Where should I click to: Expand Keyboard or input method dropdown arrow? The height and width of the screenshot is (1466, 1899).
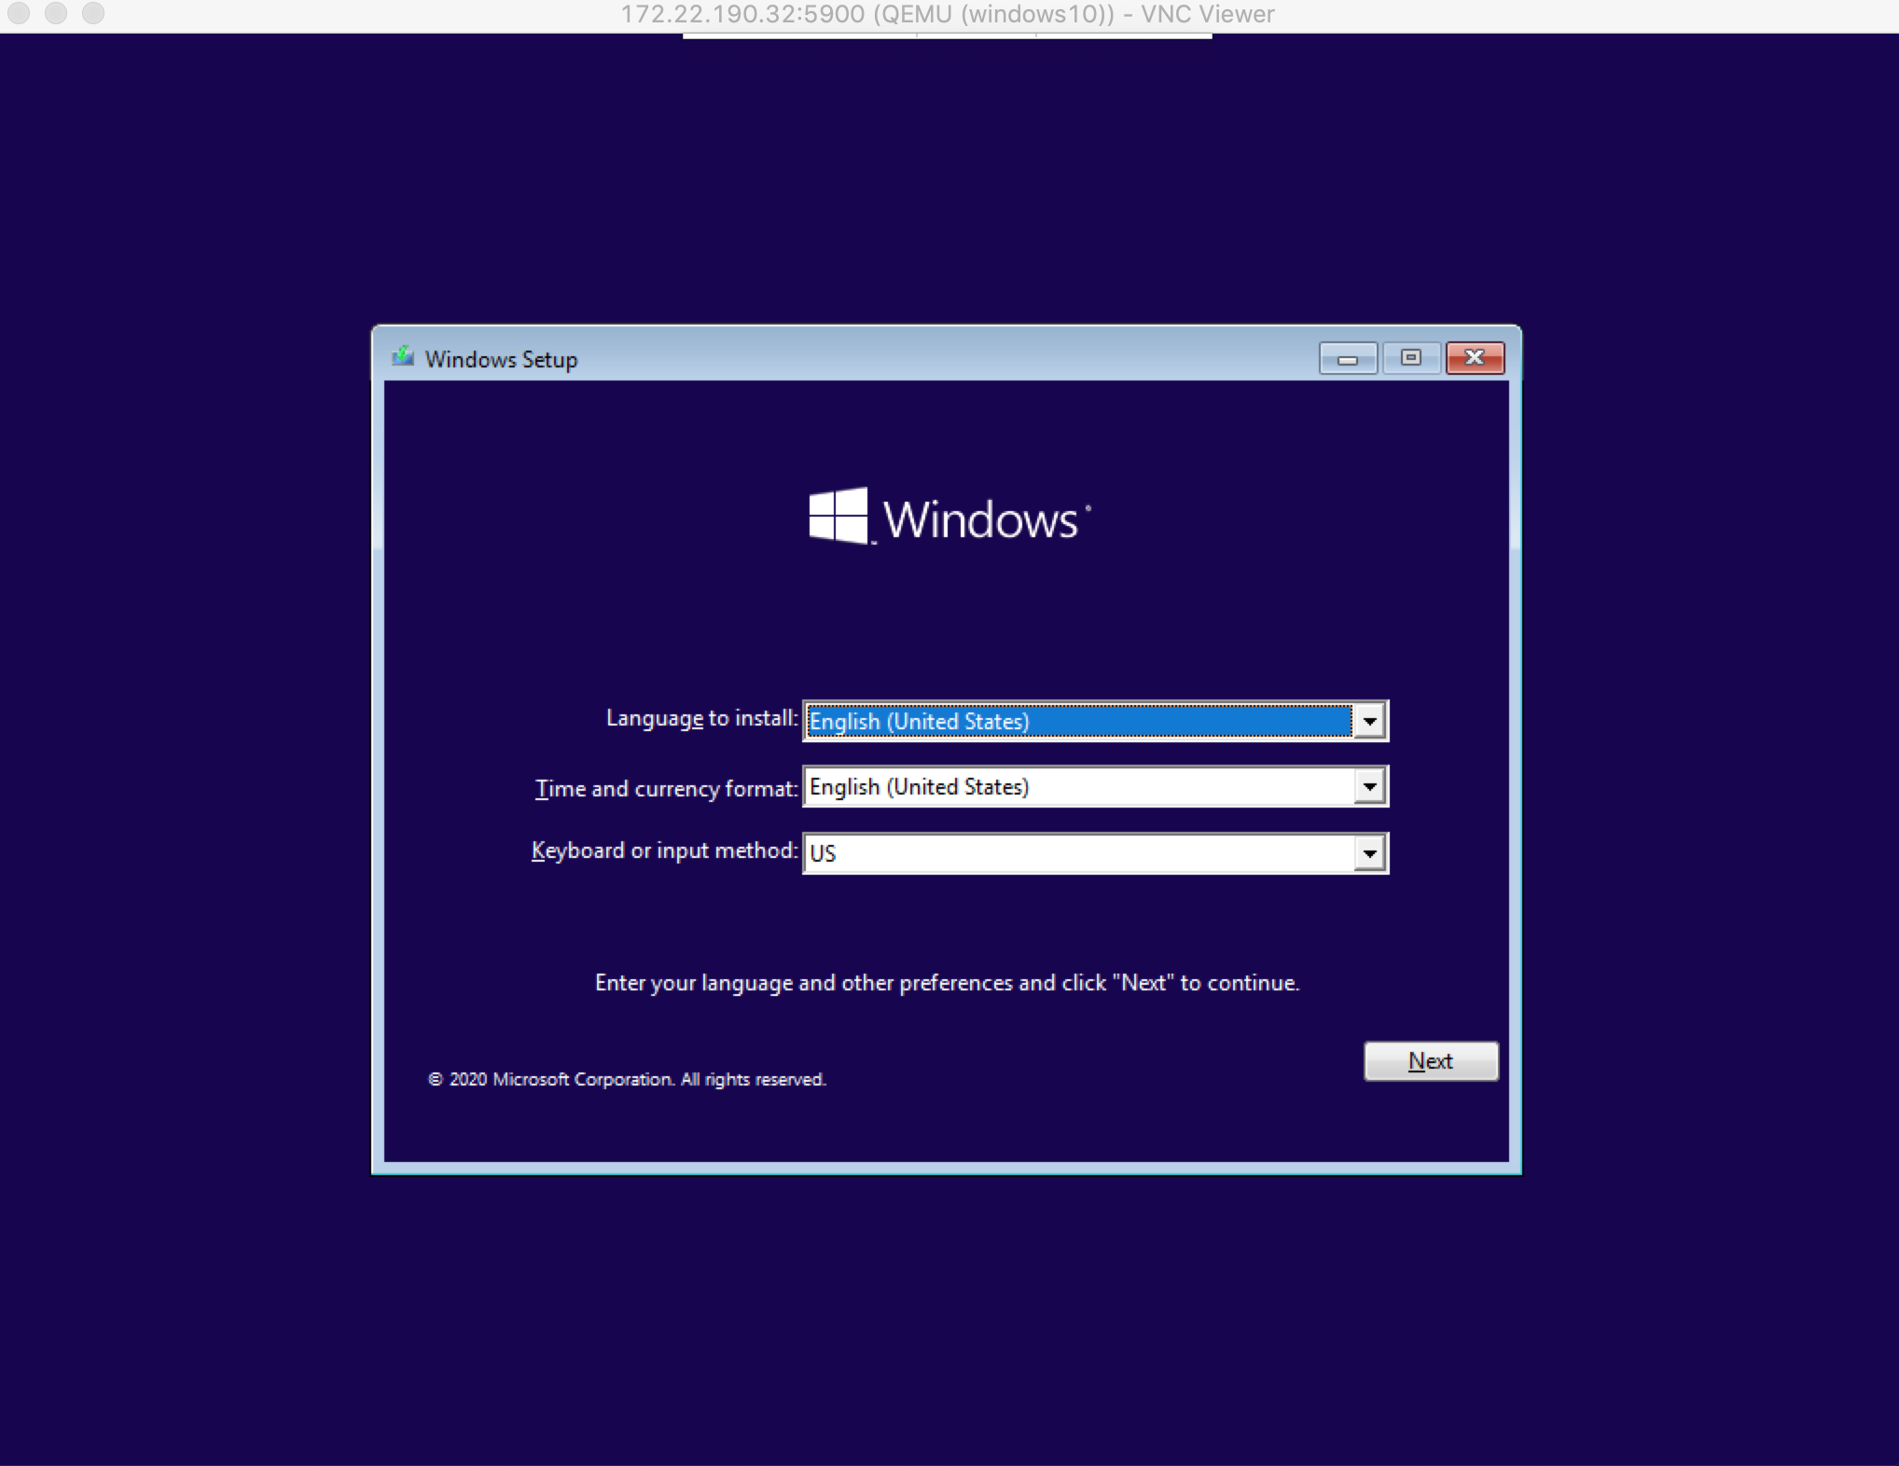1369,853
